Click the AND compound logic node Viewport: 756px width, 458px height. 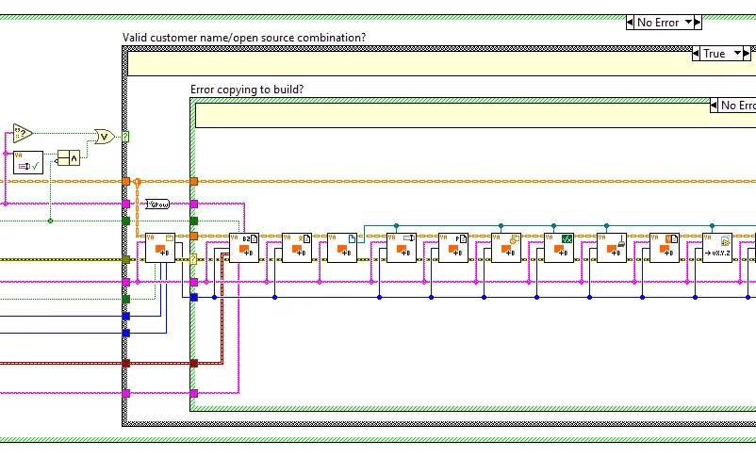[69, 157]
